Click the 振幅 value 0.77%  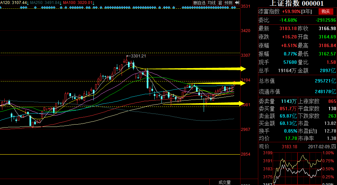click(x=290, y=54)
